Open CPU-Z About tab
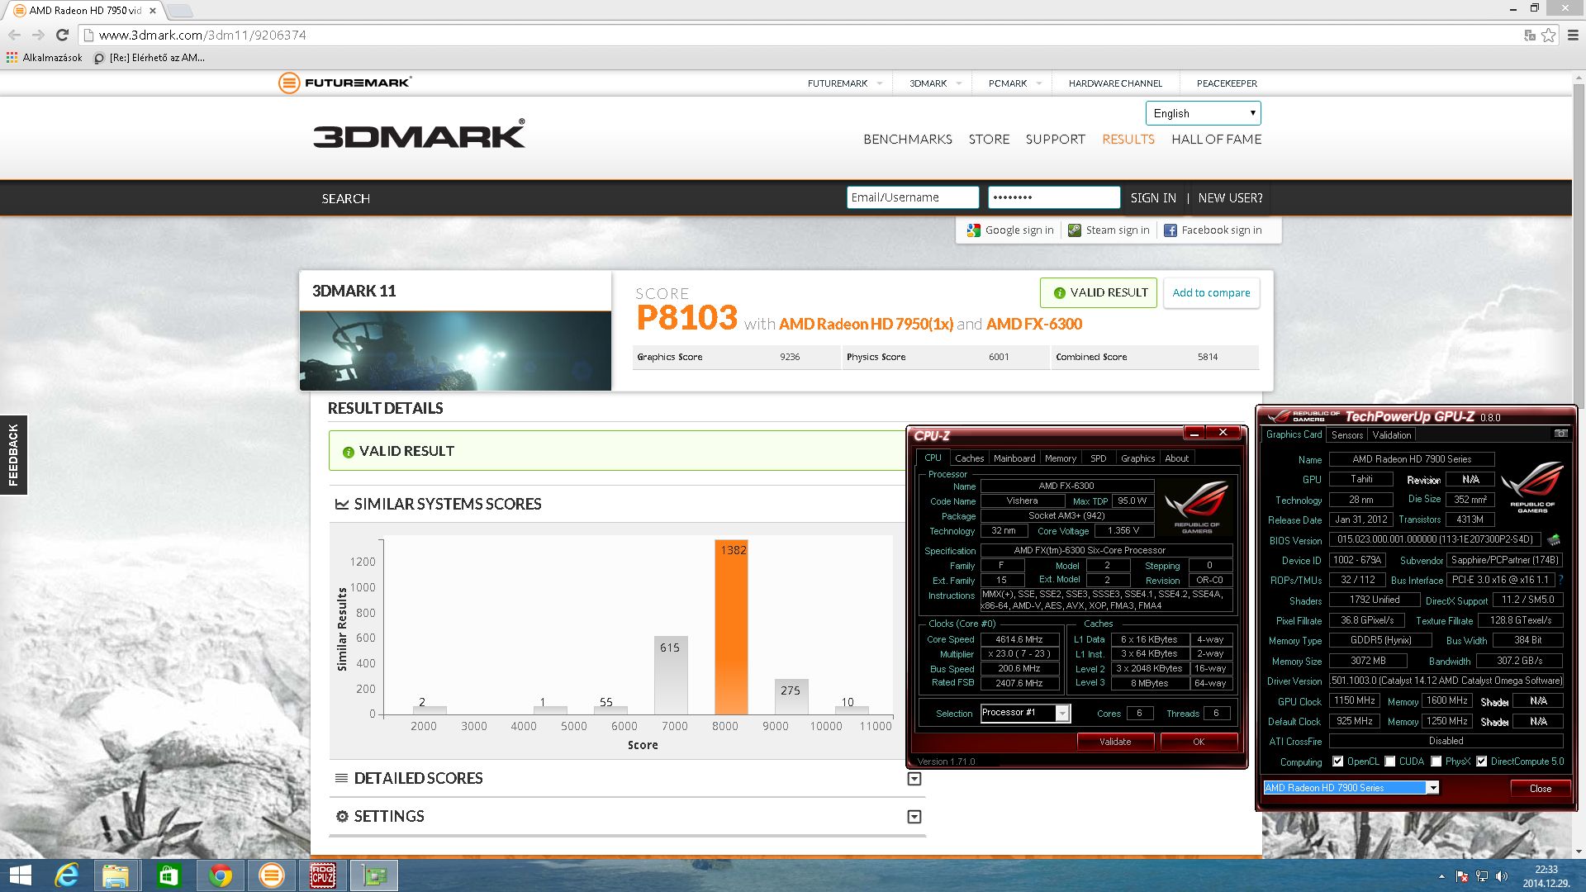This screenshot has height=892, width=1586. tap(1176, 458)
